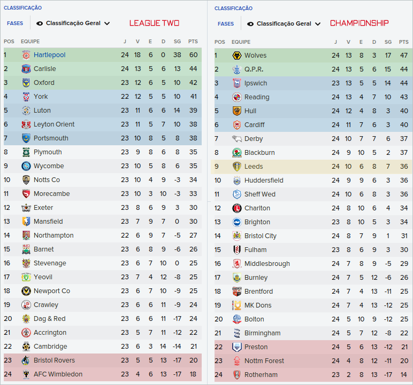Screen dimensions: 413x385
Task: Click the Hartlepool club crest icon
Action: click(x=26, y=55)
